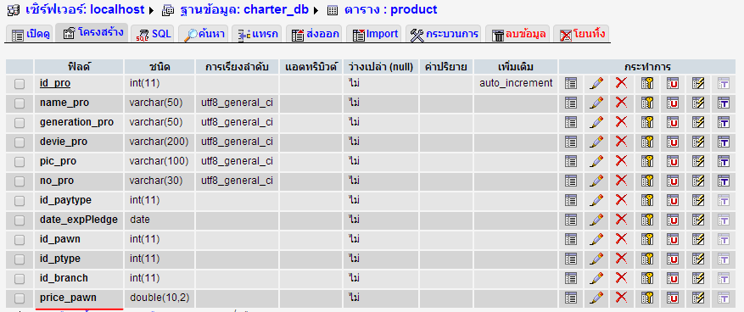
Task: Drop the id_pawn field using red X
Action: tap(621, 239)
